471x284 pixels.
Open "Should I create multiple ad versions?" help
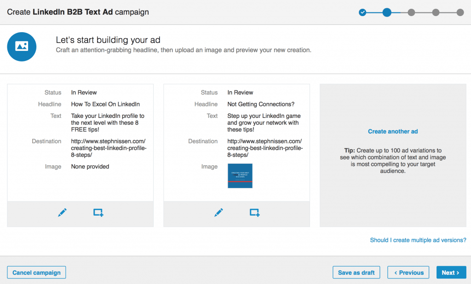click(x=418, y=240)
